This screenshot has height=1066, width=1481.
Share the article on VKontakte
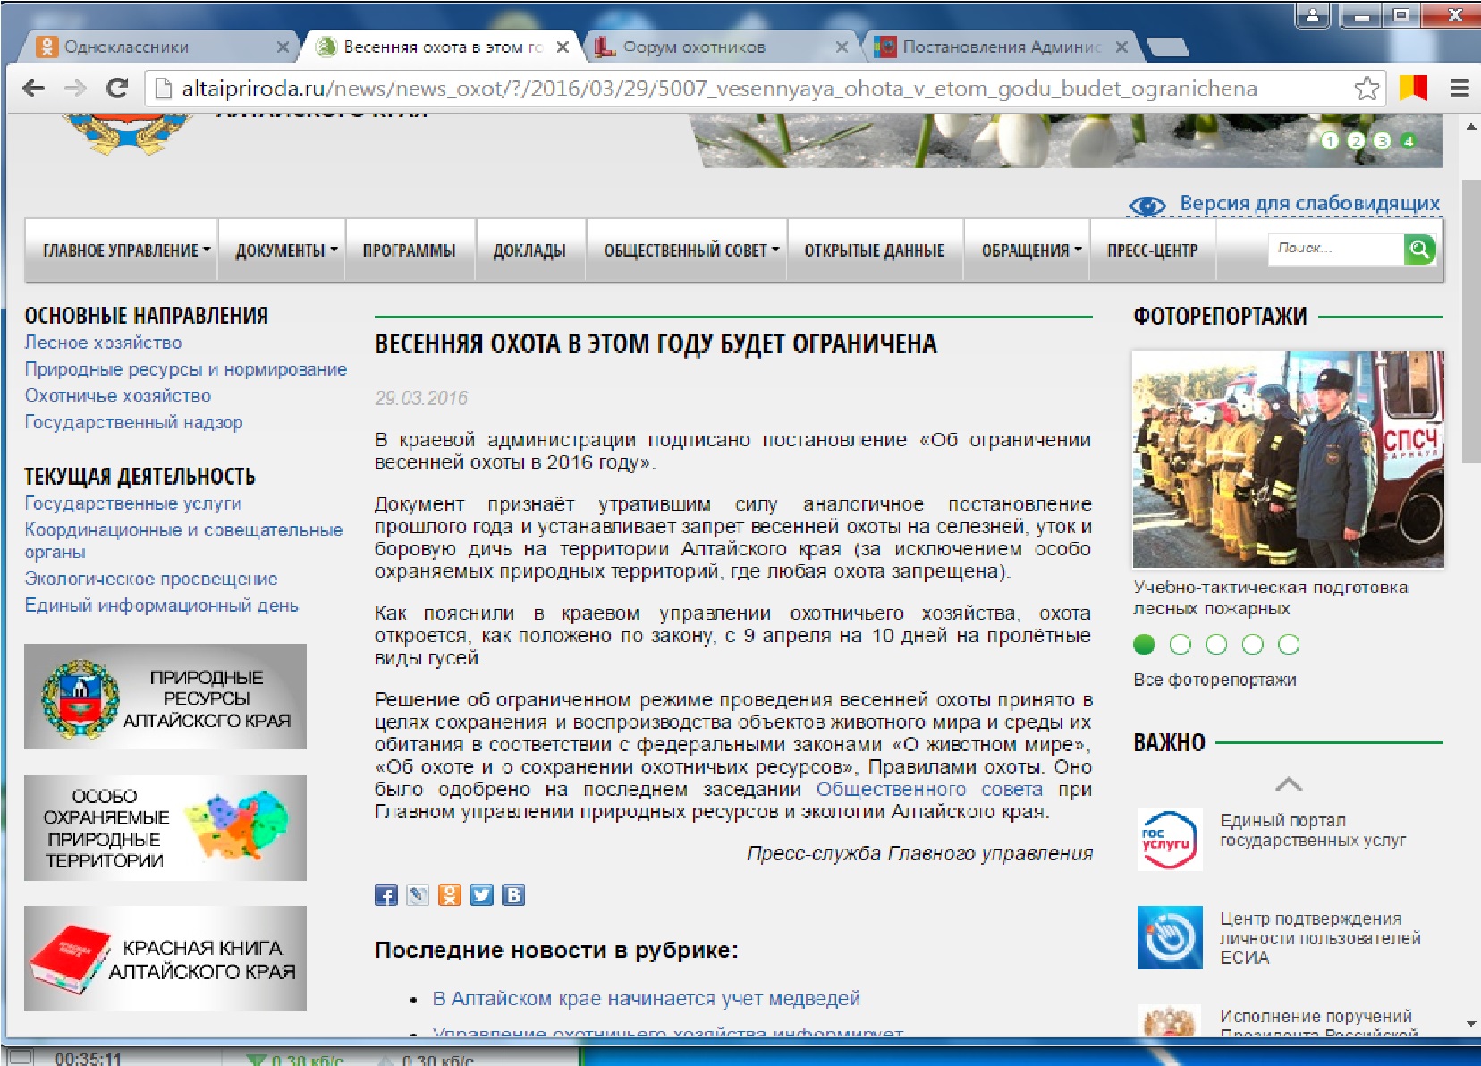pos(513,895)
